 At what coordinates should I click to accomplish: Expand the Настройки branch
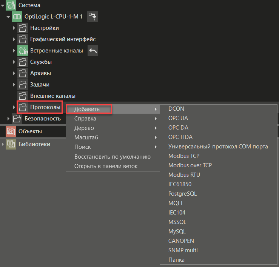pos(14,28)
